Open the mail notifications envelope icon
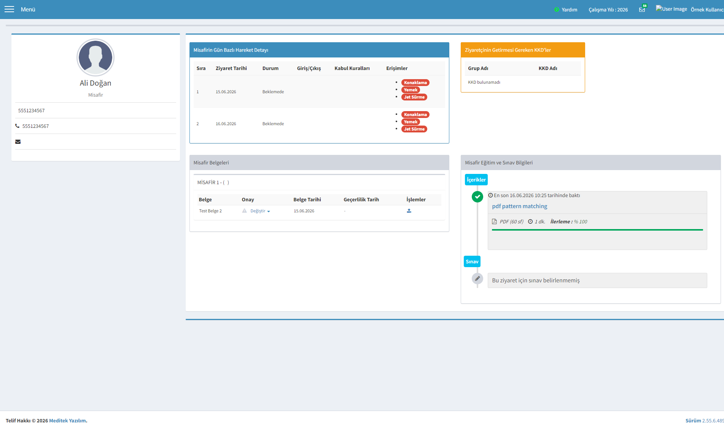The height and width of the screenshot is (430, 724). tap(642, 10)
